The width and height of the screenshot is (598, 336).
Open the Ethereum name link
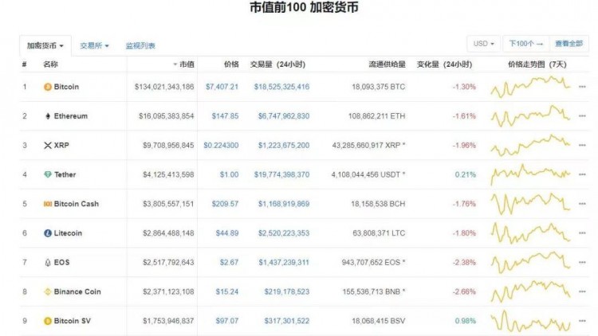pyautogui.click(x=70, y=116)
